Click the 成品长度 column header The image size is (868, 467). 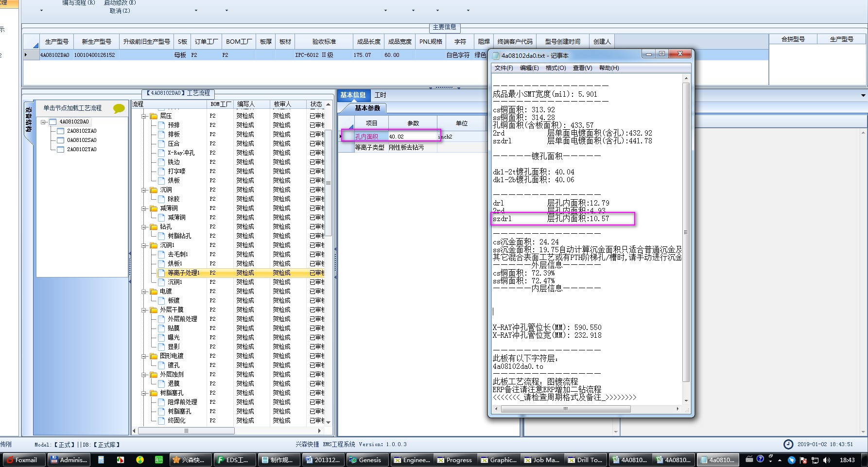coord(369,42)
